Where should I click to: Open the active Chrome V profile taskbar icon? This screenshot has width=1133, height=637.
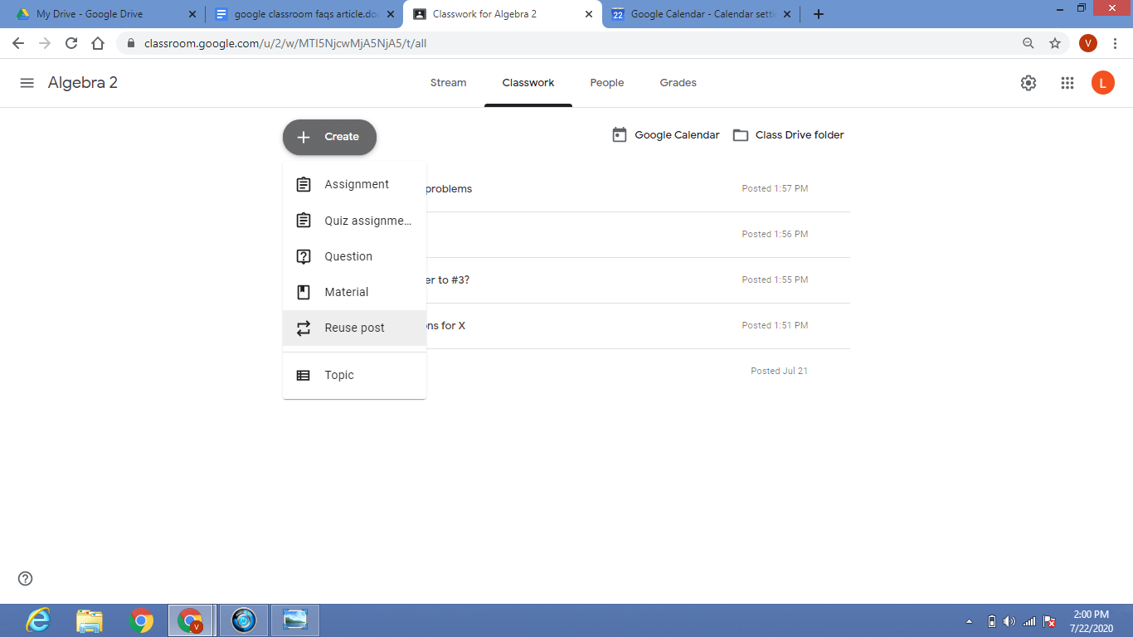click(x=191, y=620)
